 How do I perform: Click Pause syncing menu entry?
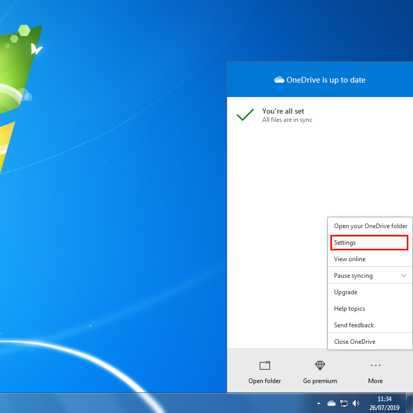click(x=370, y=276)
